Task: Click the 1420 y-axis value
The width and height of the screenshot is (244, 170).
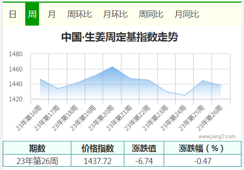Action: click(x=16, y=99)
